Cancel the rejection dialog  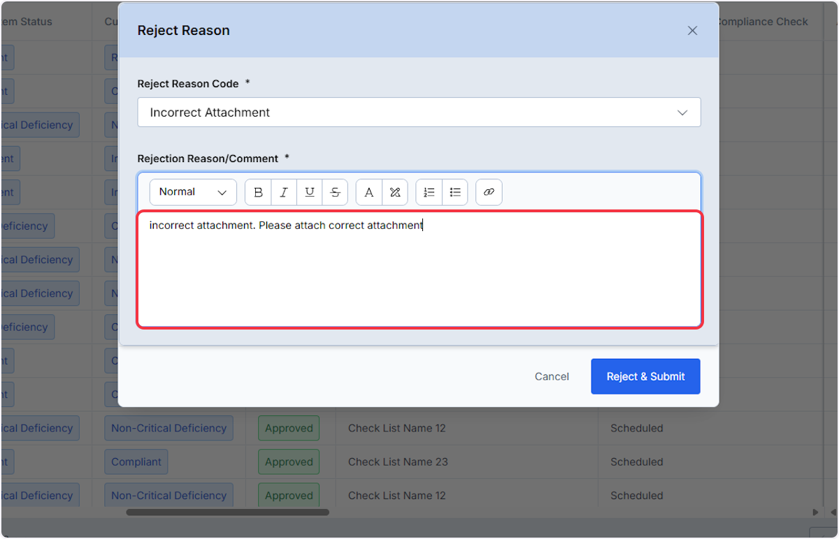[x=552, y=376]
